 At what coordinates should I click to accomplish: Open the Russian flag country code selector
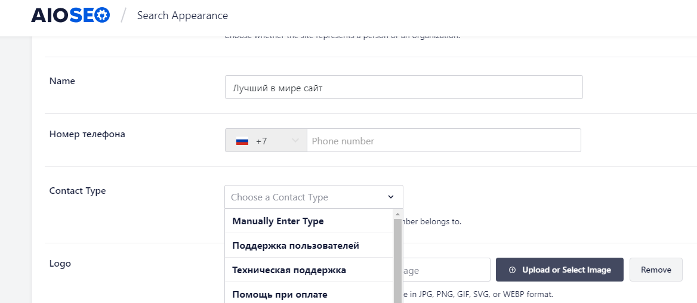266,140
